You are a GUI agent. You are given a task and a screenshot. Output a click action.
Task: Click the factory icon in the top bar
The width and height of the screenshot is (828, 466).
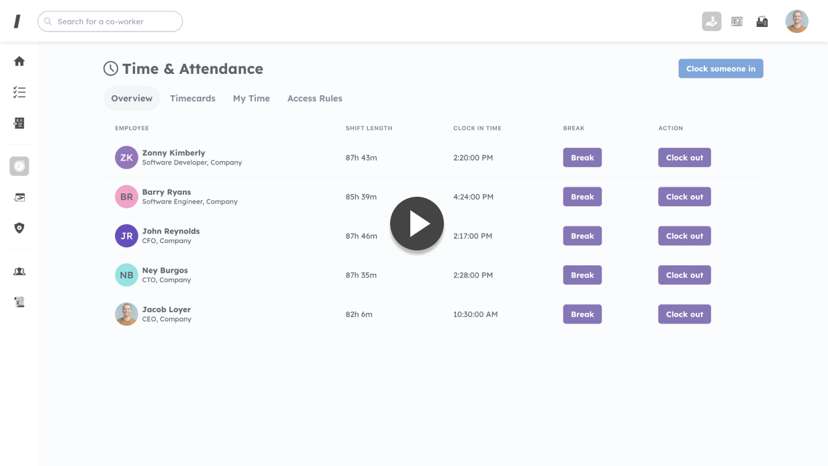pyautogui.click(x=762, y=21)
